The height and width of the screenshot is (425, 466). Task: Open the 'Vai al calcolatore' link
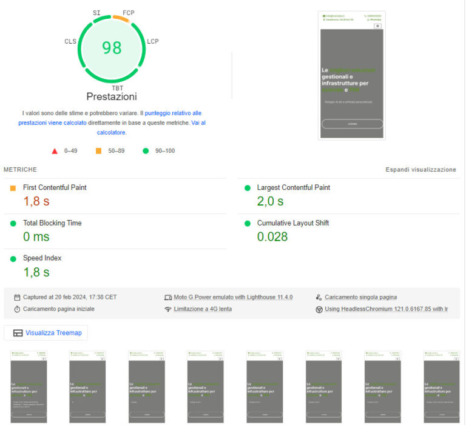(x=151, y=127)
